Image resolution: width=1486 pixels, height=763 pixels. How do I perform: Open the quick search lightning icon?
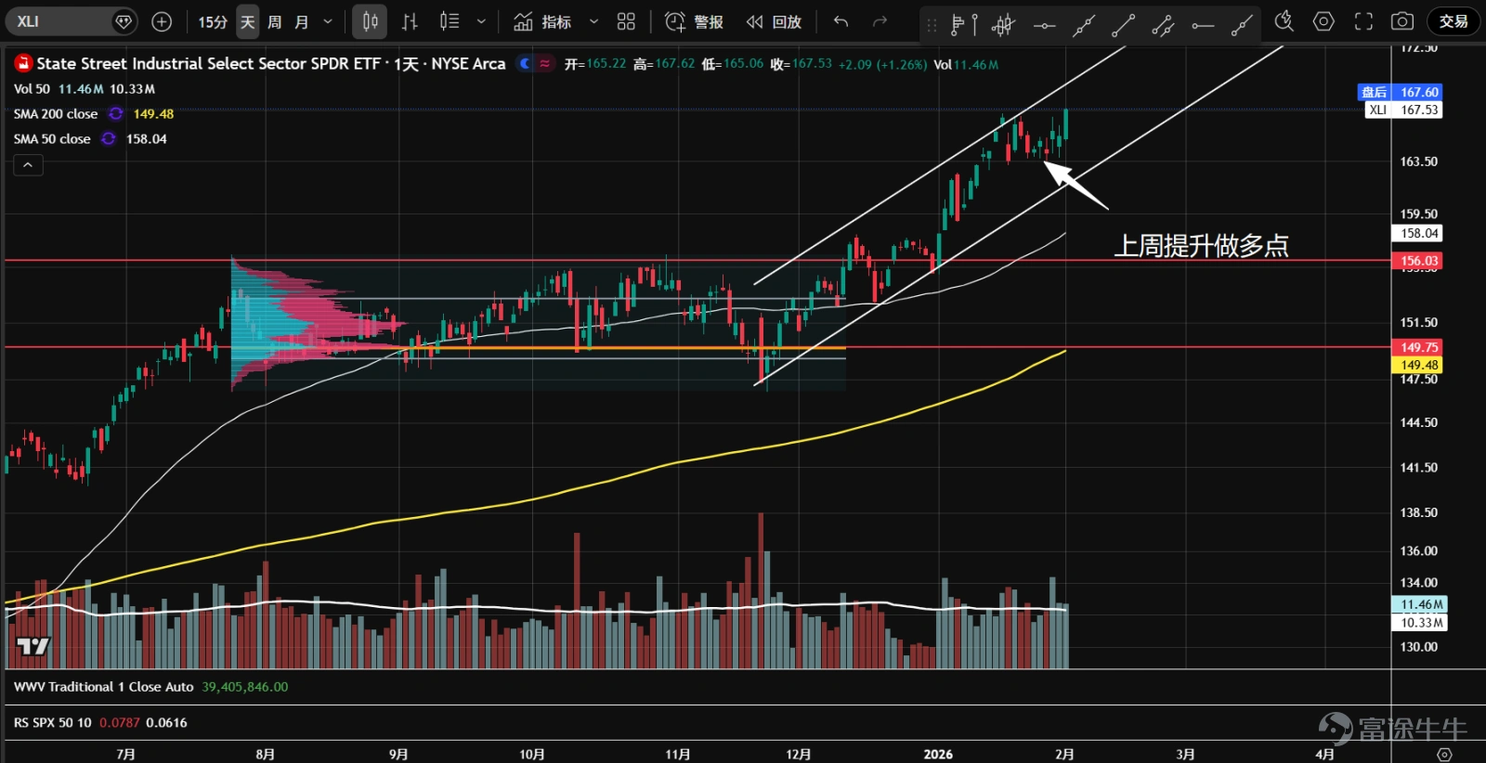click(1284, 21)
